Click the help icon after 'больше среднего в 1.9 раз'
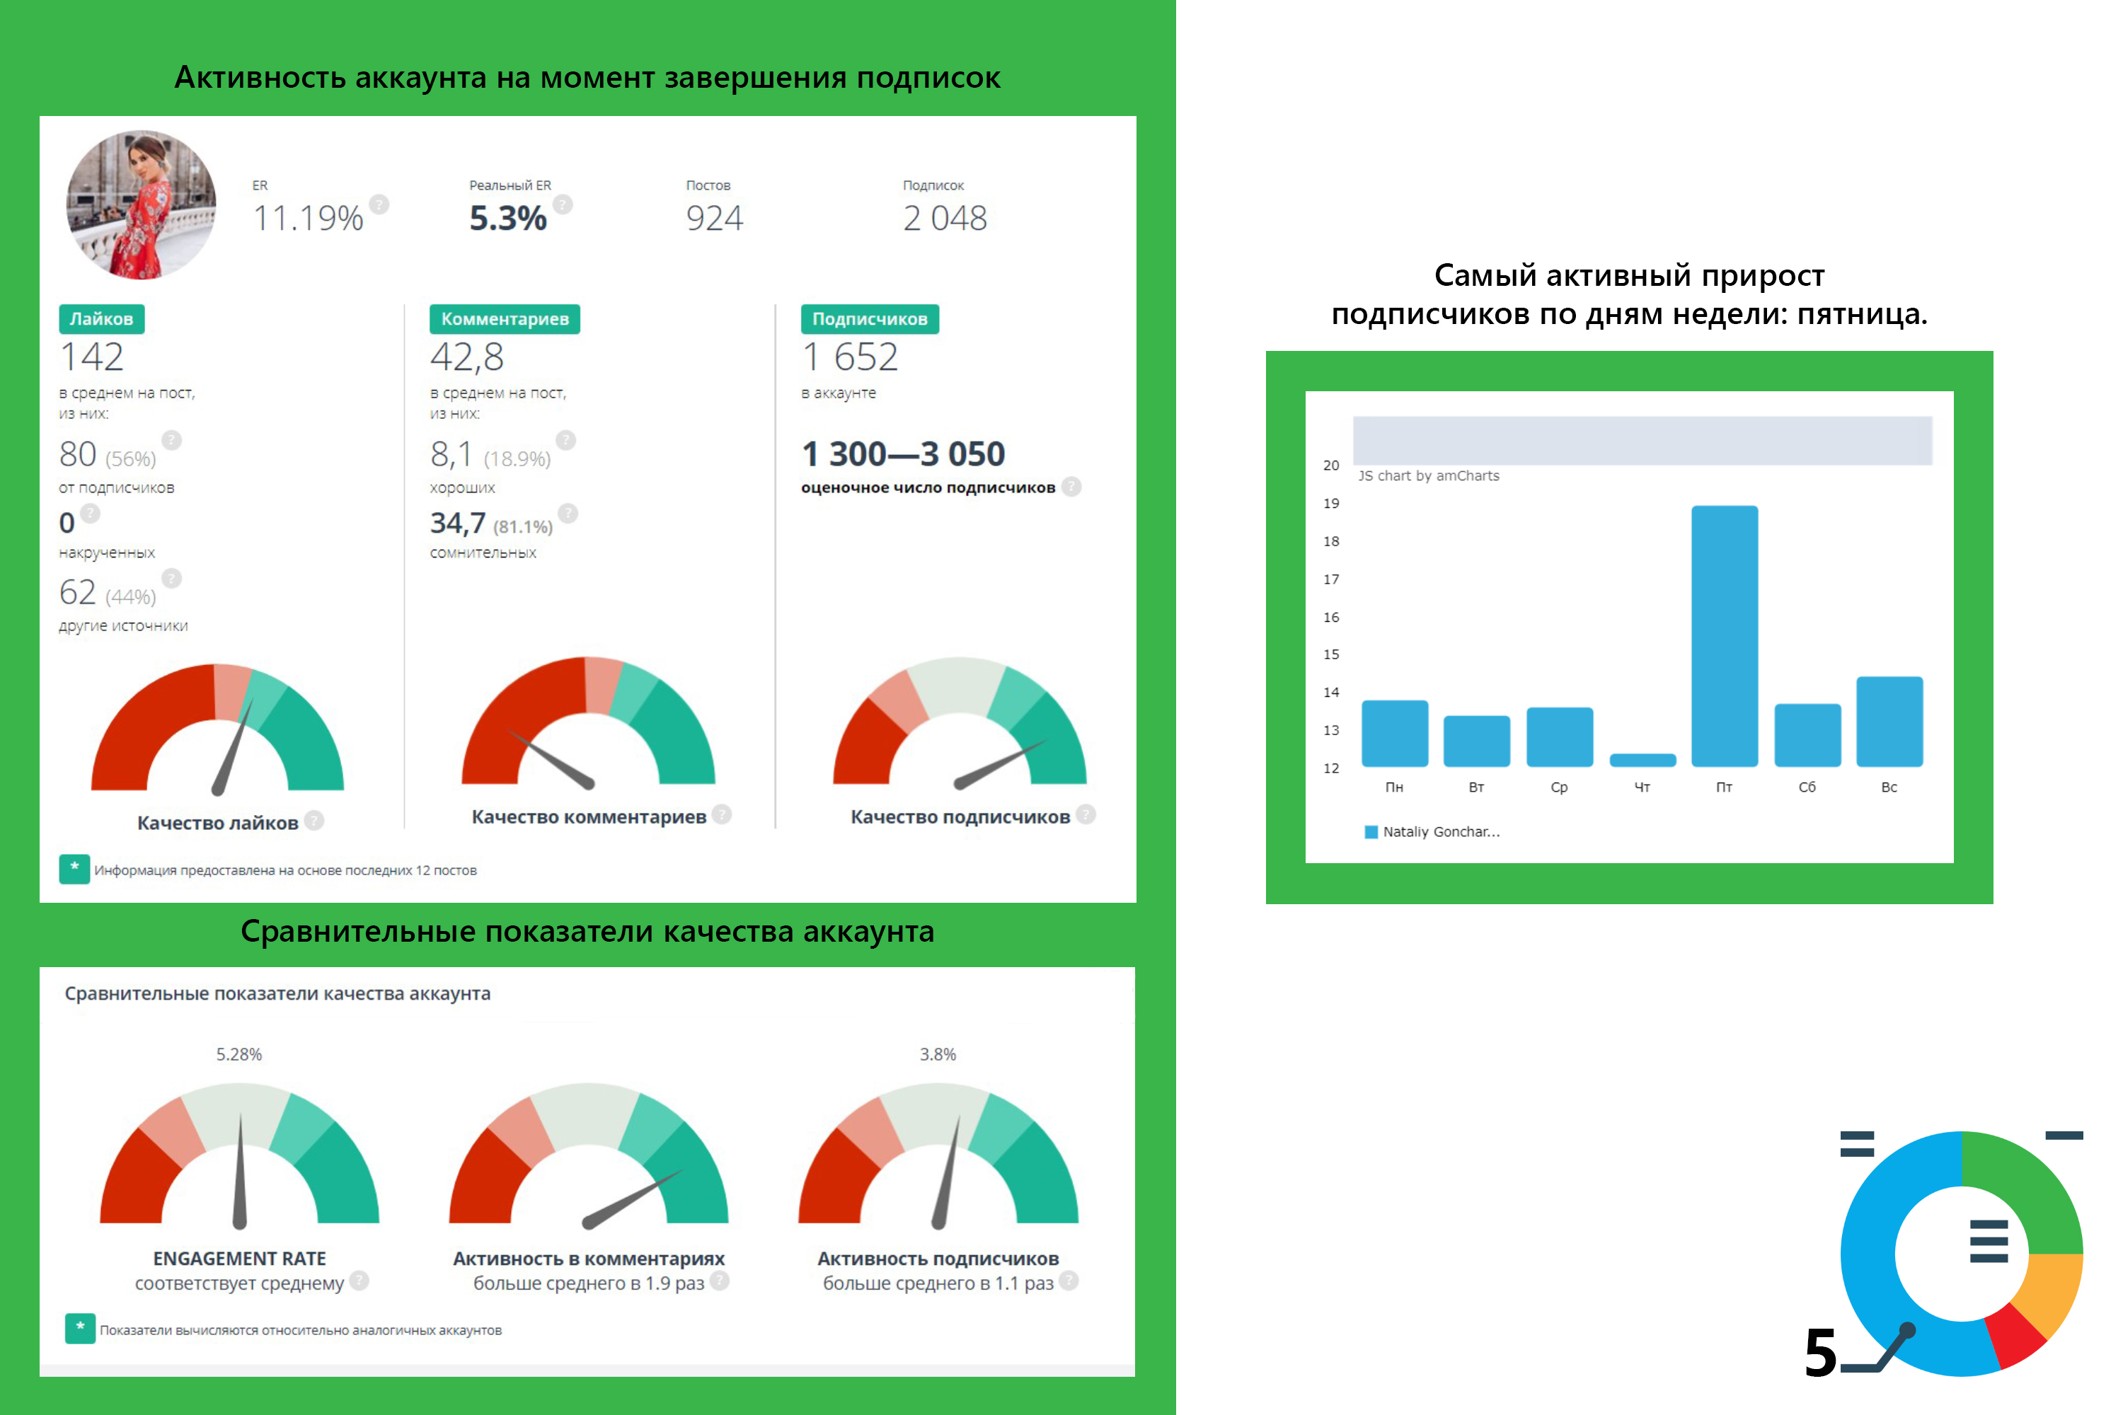Image resolution: width=2123 pixels, height=1415 pixels. [720, 1281]
